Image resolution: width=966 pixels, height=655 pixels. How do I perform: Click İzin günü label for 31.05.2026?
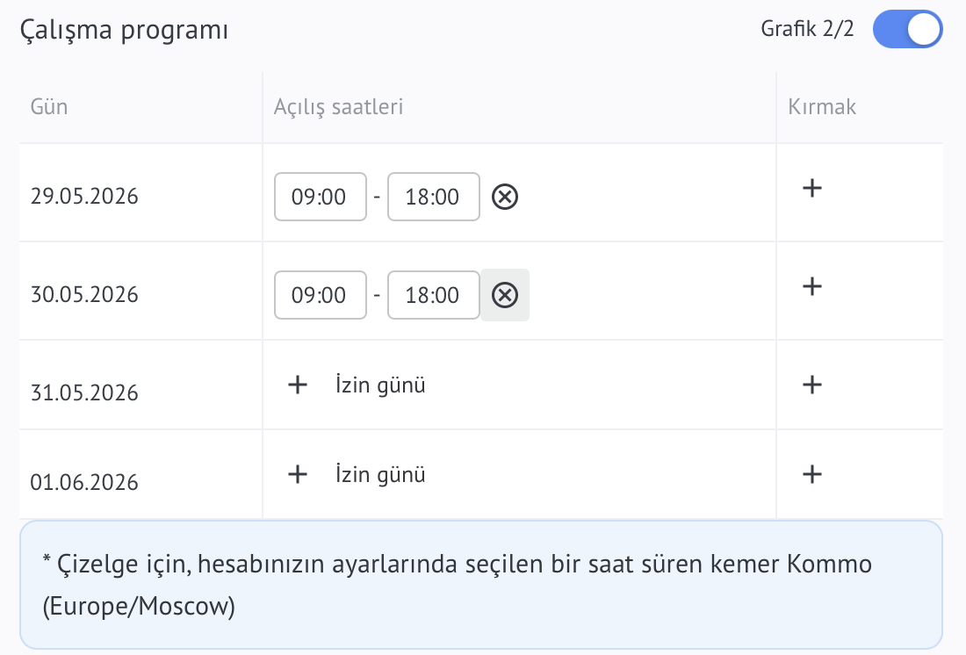click(380, 385)
